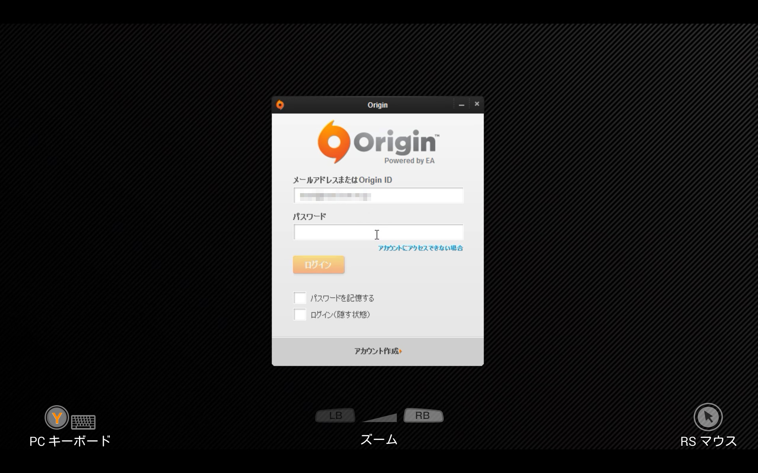Click the Origin flame icon in title bar
This screenshot has width=758, height=473.
coord(280,105)
